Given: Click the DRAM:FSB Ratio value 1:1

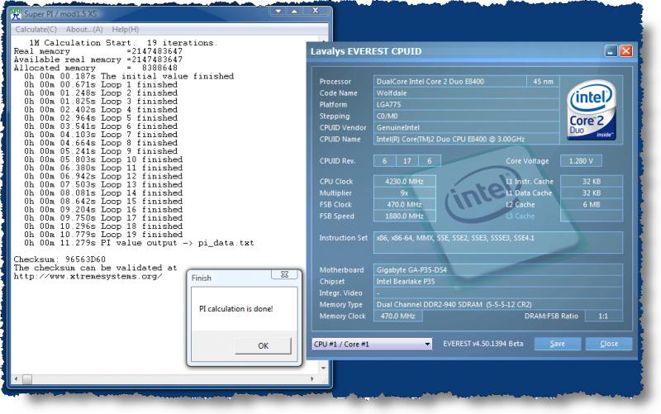Looking at the screenshot, I should [603, 316].
